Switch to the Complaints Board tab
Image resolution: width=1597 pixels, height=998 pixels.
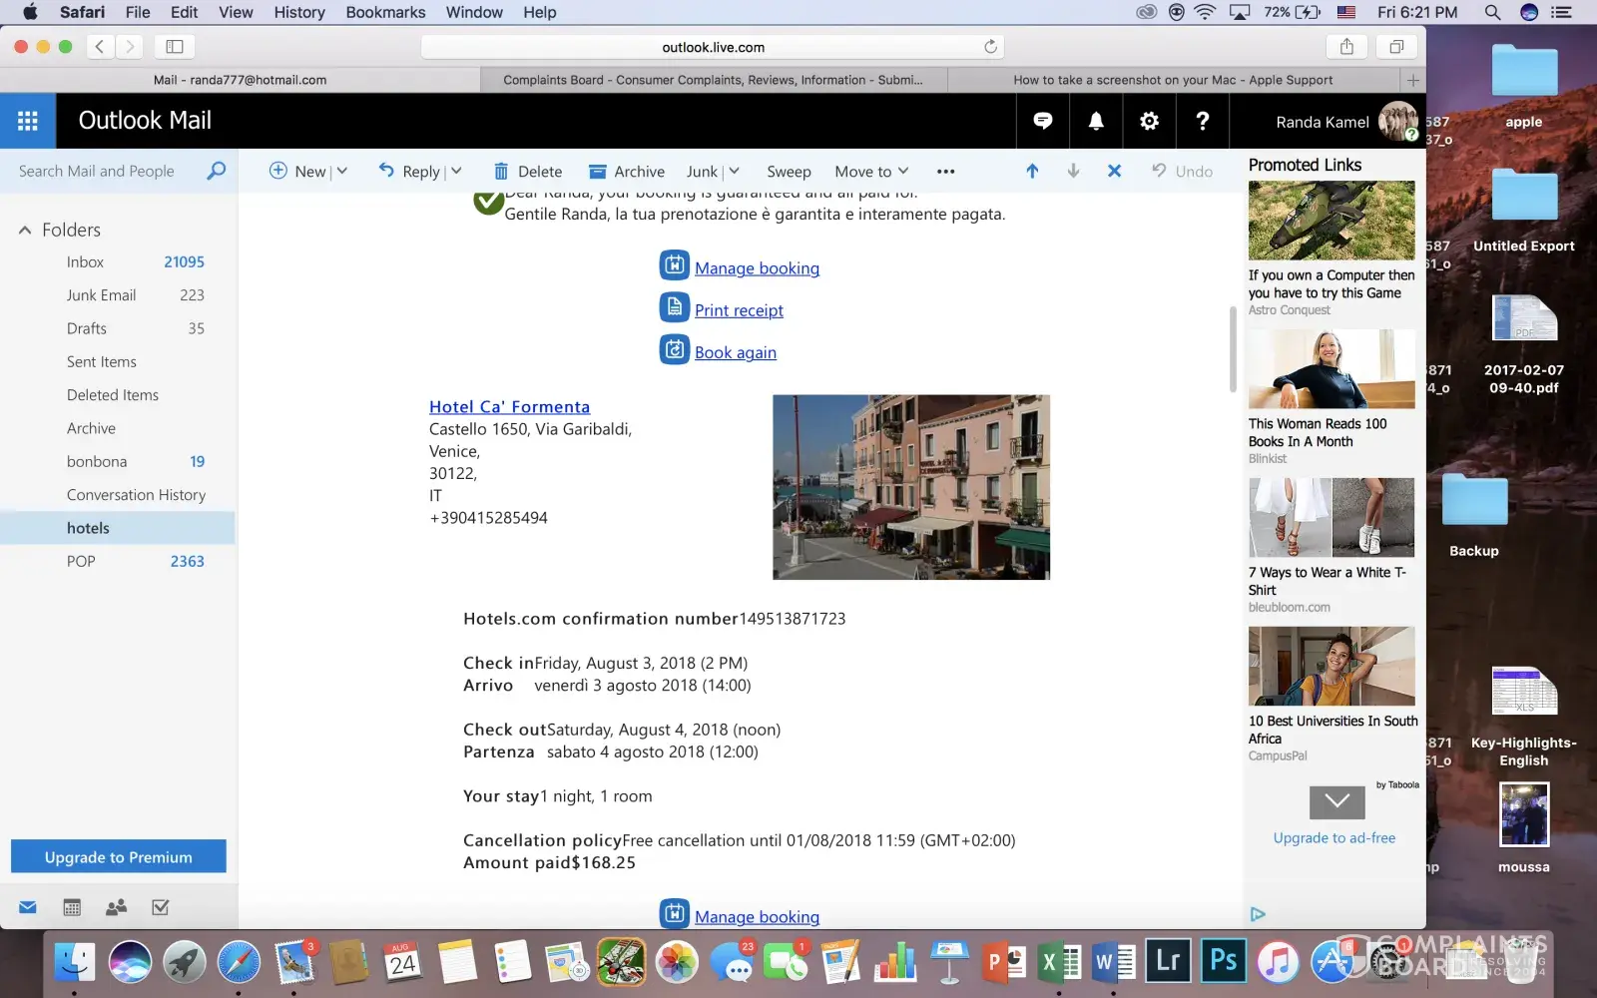coord(713,80)
